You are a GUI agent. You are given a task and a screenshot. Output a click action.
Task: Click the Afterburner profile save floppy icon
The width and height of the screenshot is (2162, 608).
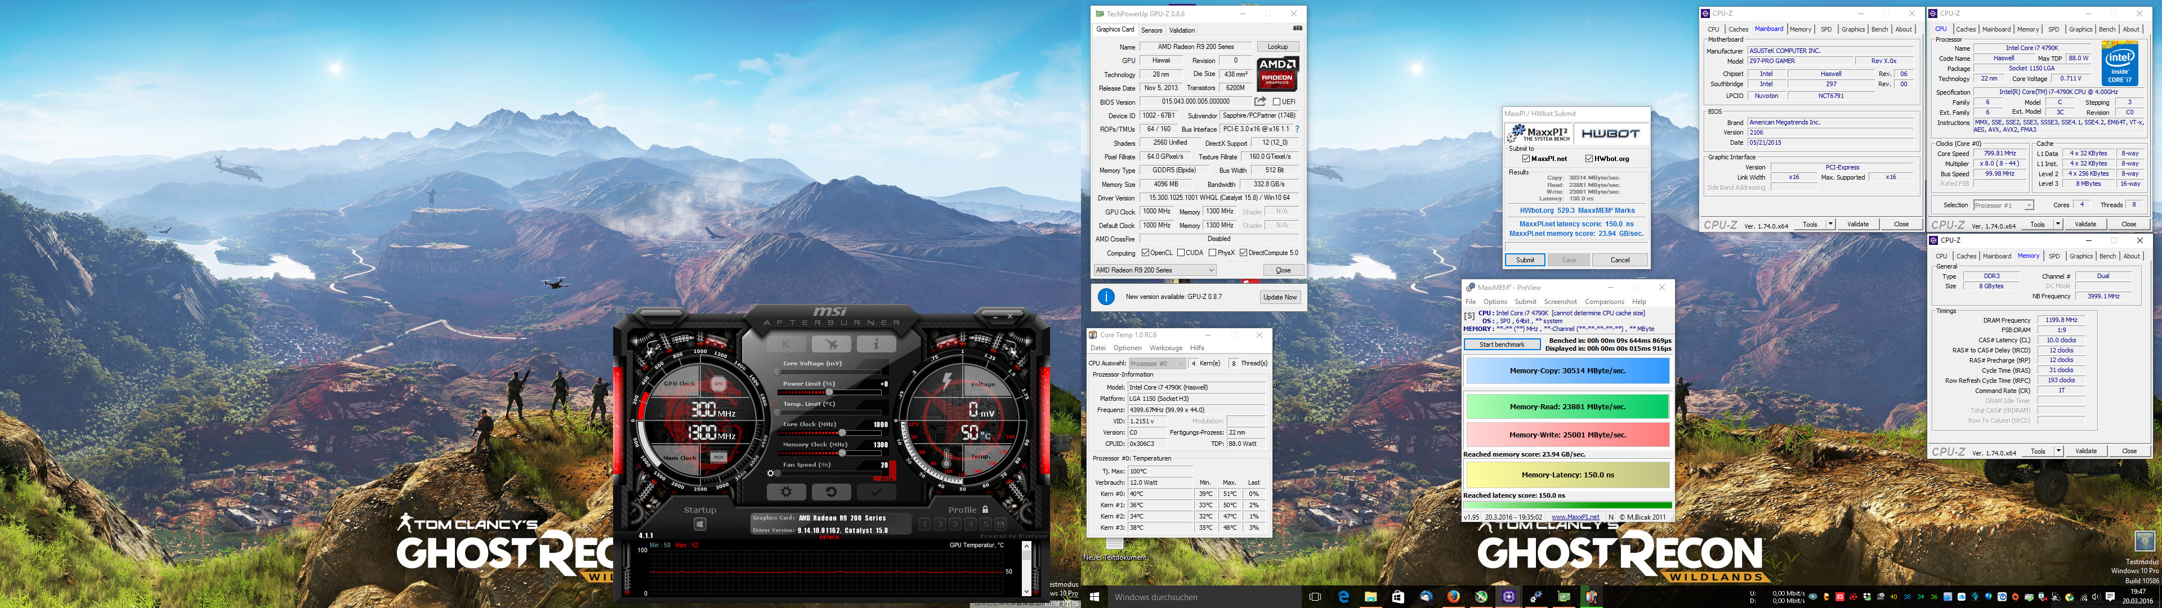click(x=1001, y=525)
